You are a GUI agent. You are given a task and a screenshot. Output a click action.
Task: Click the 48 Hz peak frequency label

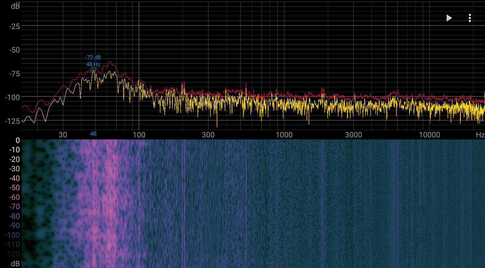point(93,64)
